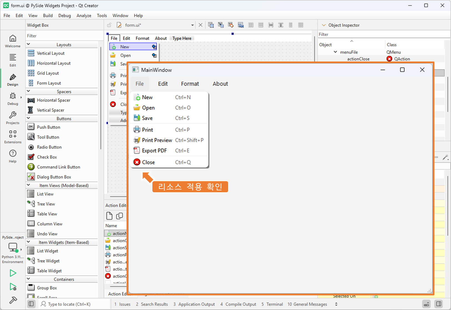Go to Projects mode wrench icon

(x=13, y=118)
